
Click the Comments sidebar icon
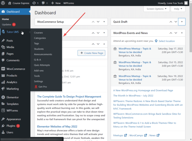3,60
